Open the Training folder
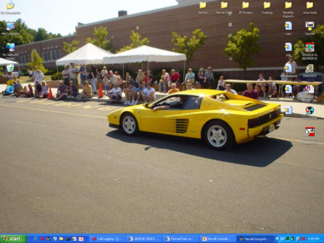This screenshot has height=243, width=324. pyautogui.click(x=267, y=8)
